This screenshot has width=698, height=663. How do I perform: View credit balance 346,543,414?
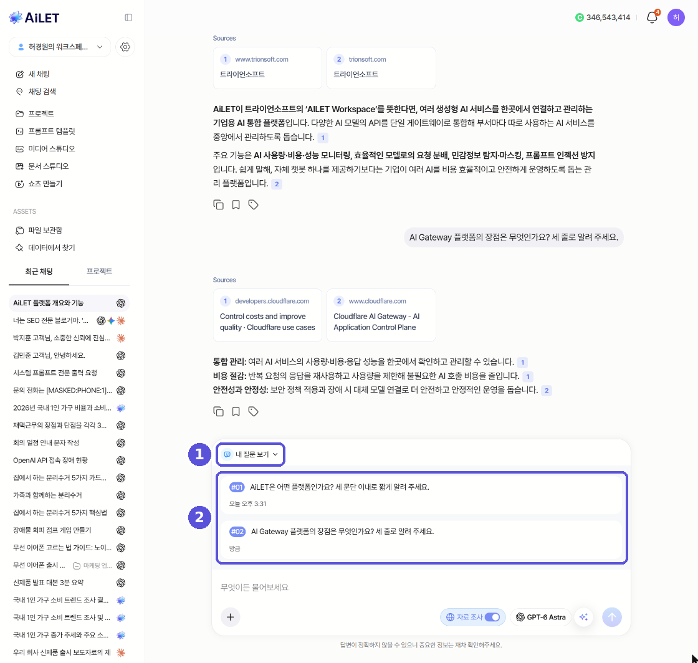(x=603, y=17)
